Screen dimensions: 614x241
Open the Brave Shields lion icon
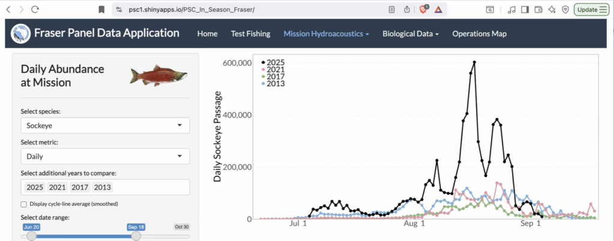tap(425, 10)
